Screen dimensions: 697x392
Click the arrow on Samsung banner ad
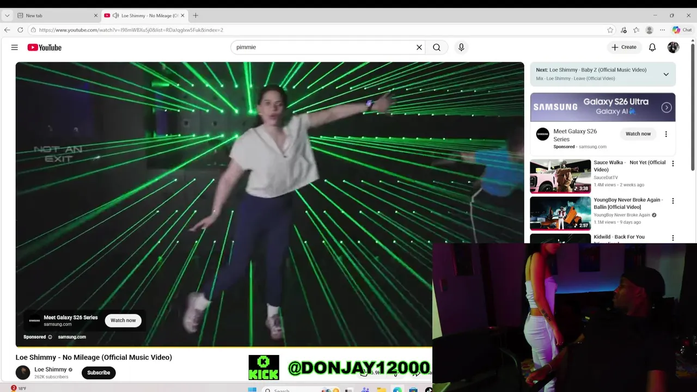667,108
